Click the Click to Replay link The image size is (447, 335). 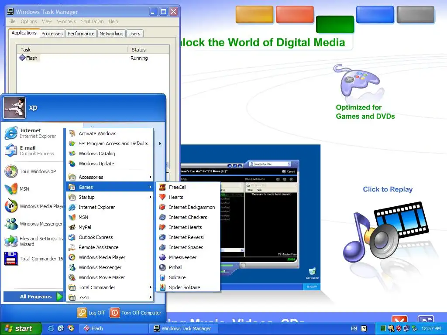[x=388, y=189]
